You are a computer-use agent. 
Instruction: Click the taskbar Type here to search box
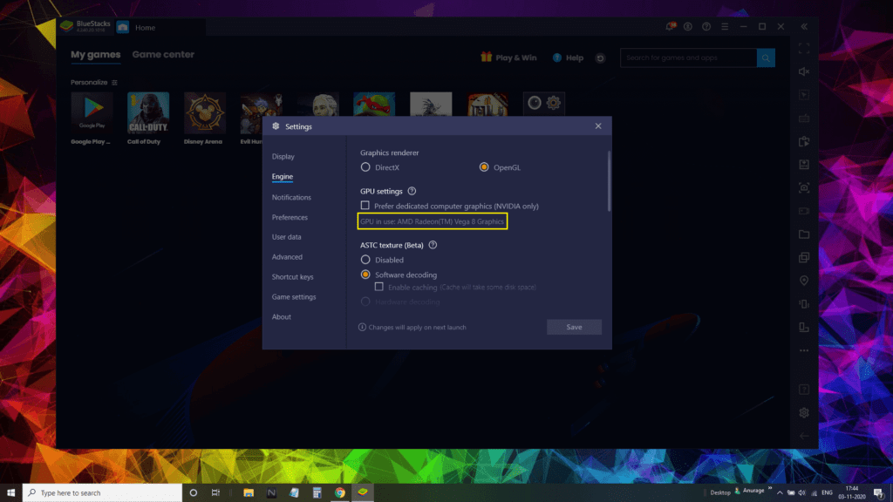click(103, 493)
